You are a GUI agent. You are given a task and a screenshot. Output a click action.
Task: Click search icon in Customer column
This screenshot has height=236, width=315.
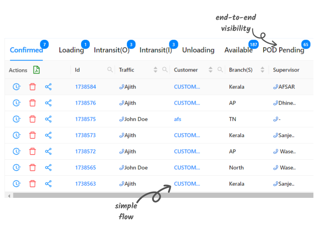coord(220,70)
